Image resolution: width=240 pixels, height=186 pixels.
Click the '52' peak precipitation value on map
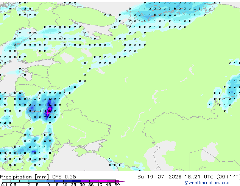(x=50, y=111)
